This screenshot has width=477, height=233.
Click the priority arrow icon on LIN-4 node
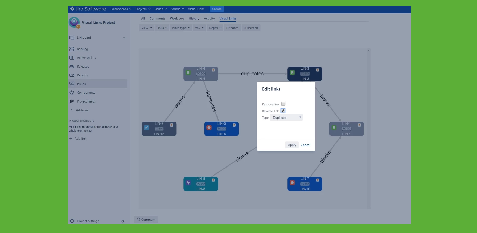pos(213,70)
